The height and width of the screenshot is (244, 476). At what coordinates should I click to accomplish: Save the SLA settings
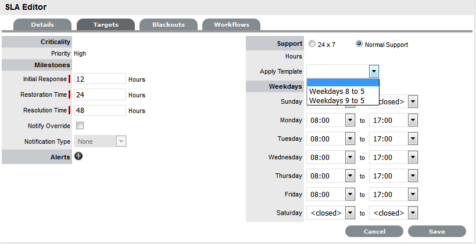[x=437, y=231]
